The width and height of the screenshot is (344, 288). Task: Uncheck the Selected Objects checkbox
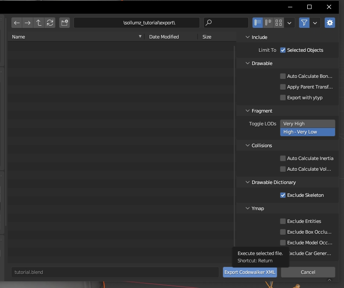tap(283, 50)
